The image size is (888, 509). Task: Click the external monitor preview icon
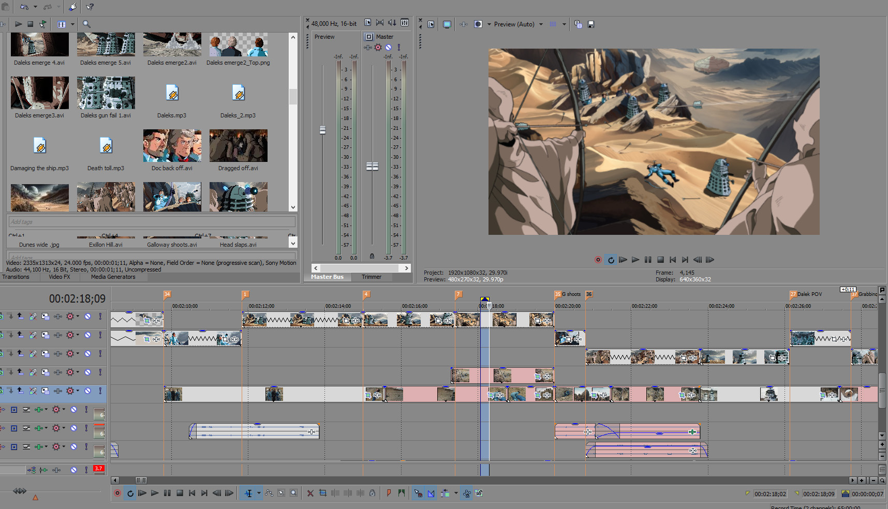(447, 24)
